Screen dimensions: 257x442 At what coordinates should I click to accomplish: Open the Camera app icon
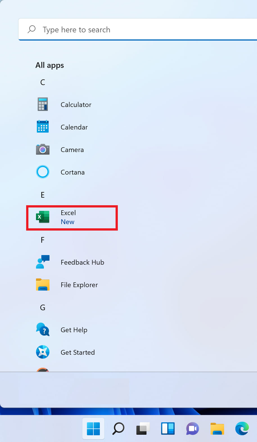[43, 149]
